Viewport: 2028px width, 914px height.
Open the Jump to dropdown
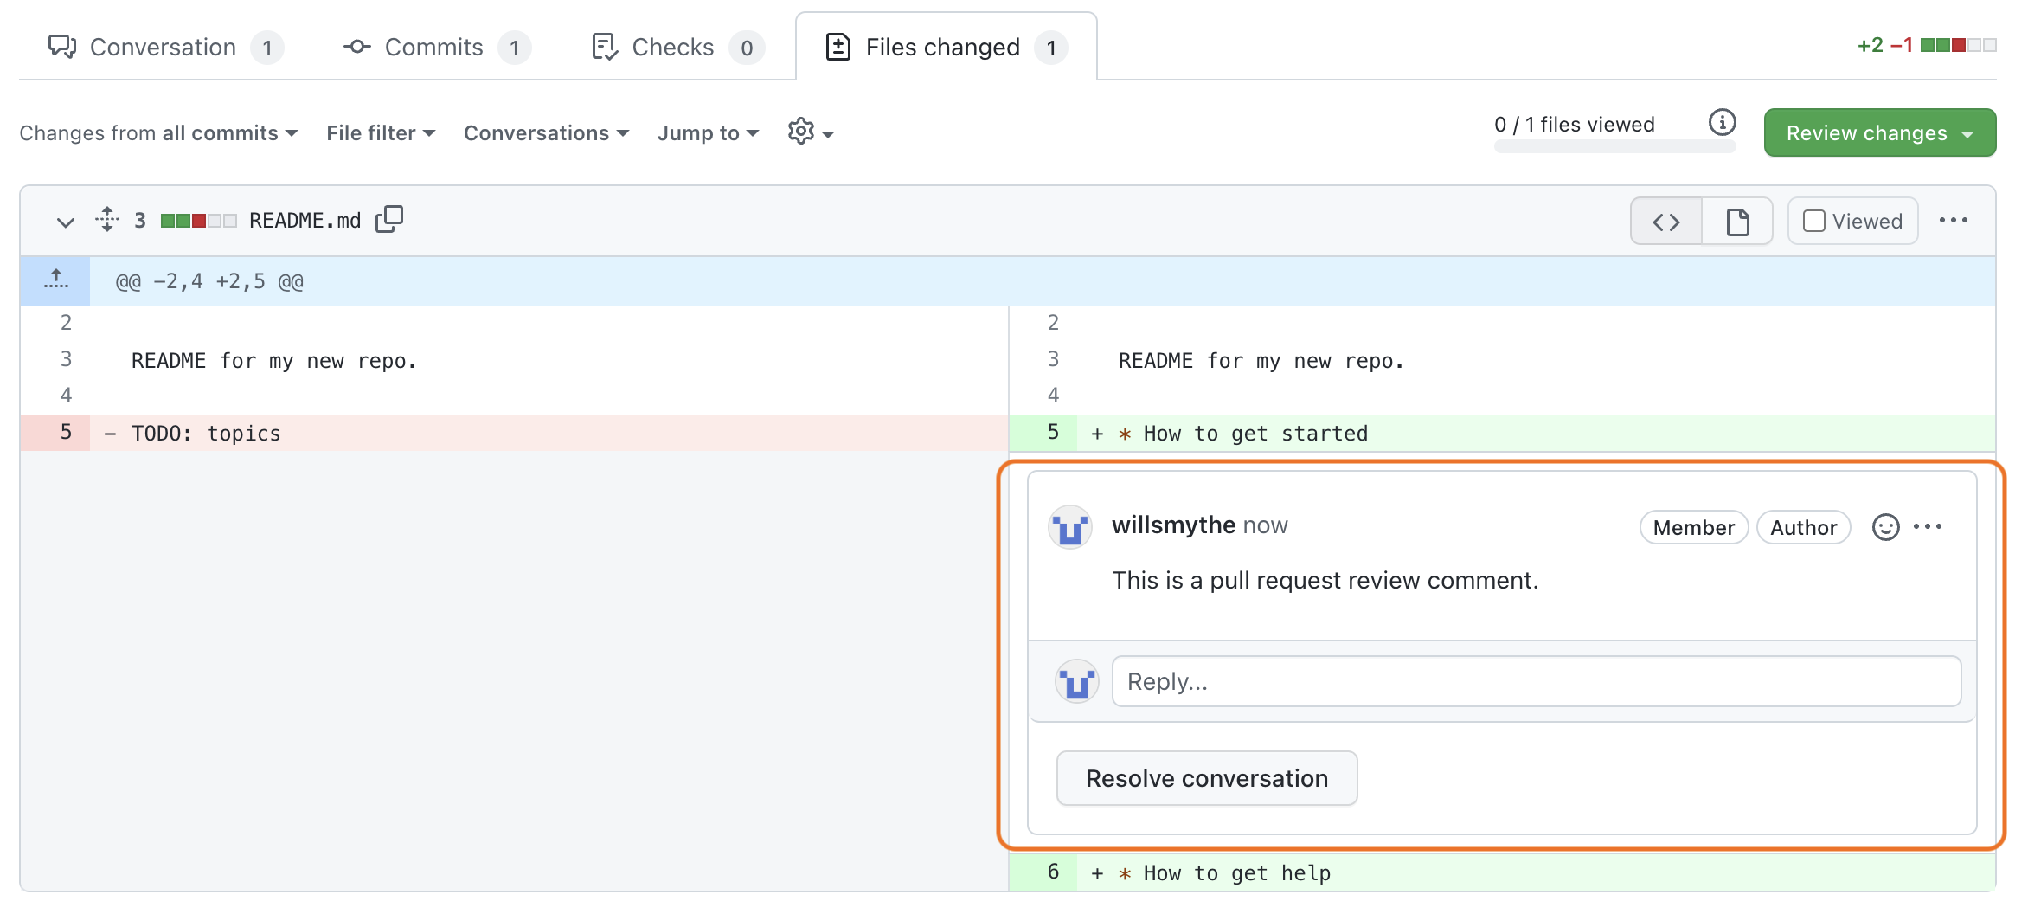[x=708, y=133]
